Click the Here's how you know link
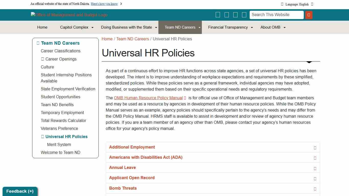349x196 pixels. 104,4
